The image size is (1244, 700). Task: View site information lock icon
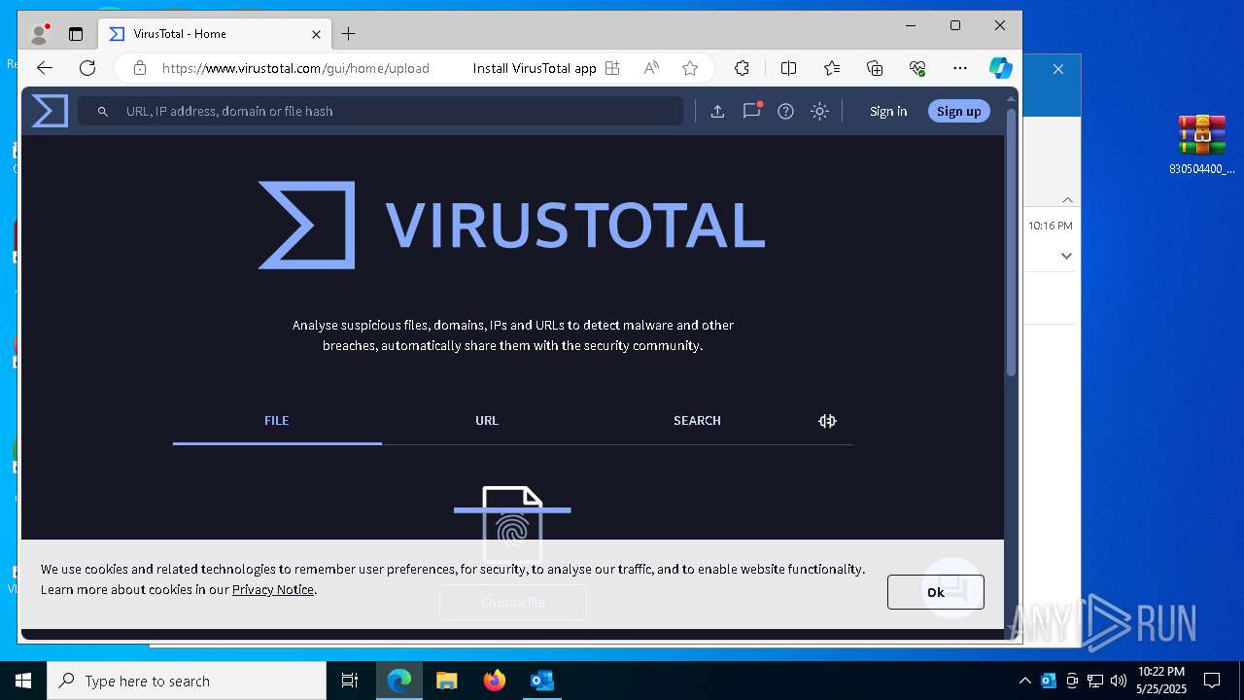(140, 68)
